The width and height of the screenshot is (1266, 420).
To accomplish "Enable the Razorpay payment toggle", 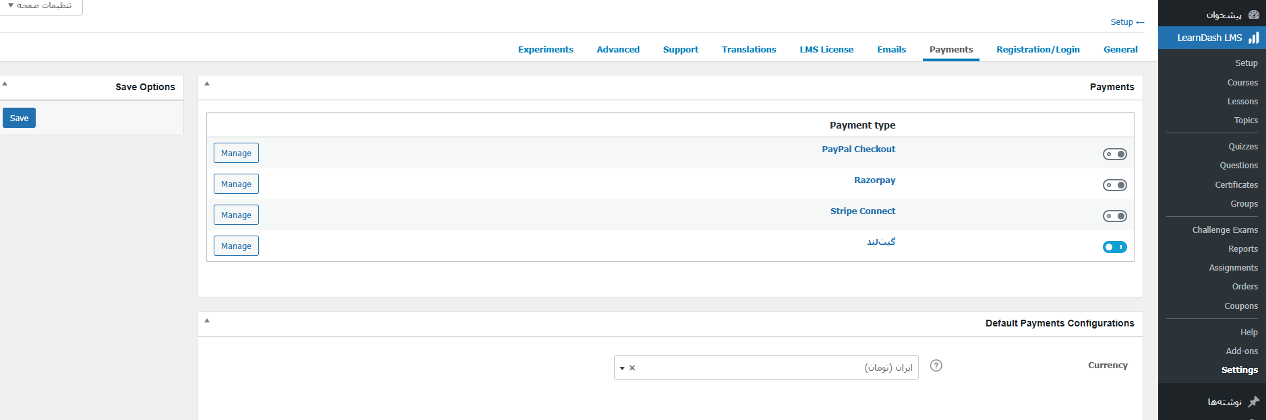I will tap(1114, 185).
